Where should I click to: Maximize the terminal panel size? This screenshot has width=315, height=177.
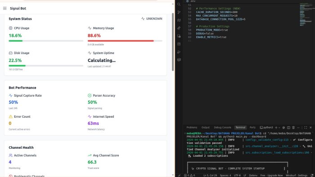coord(306,128)
